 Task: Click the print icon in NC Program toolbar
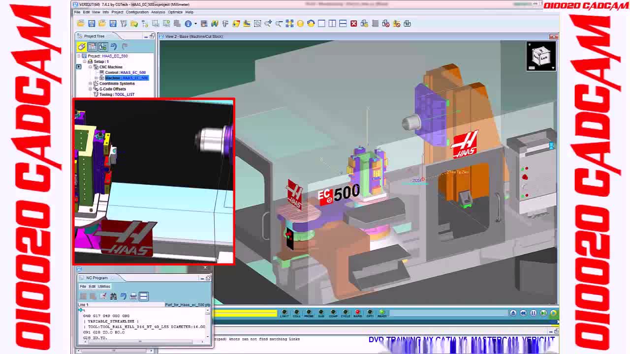133,296
